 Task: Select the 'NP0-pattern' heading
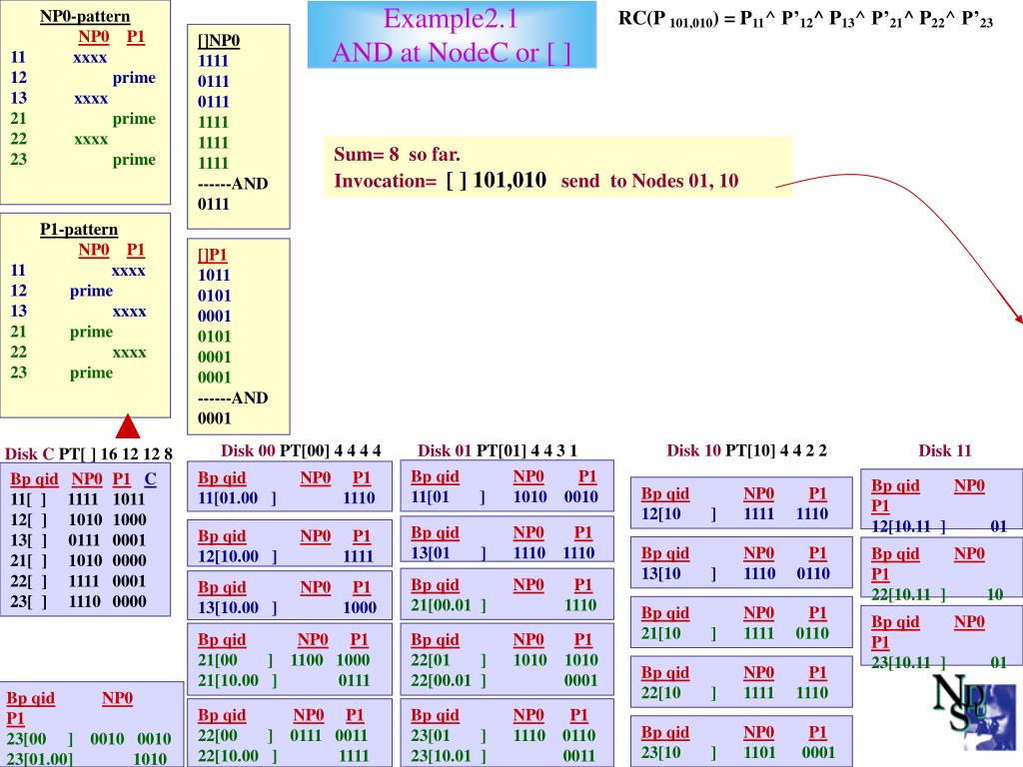click(85, 16)
